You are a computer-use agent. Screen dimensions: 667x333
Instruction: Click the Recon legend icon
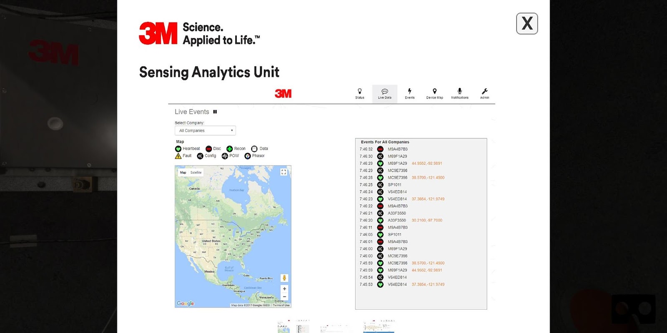pos(229,149)
